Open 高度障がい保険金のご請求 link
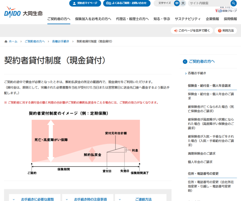This screenshot has width=241, height=201. pyautogui.click(x=211, y=124)
